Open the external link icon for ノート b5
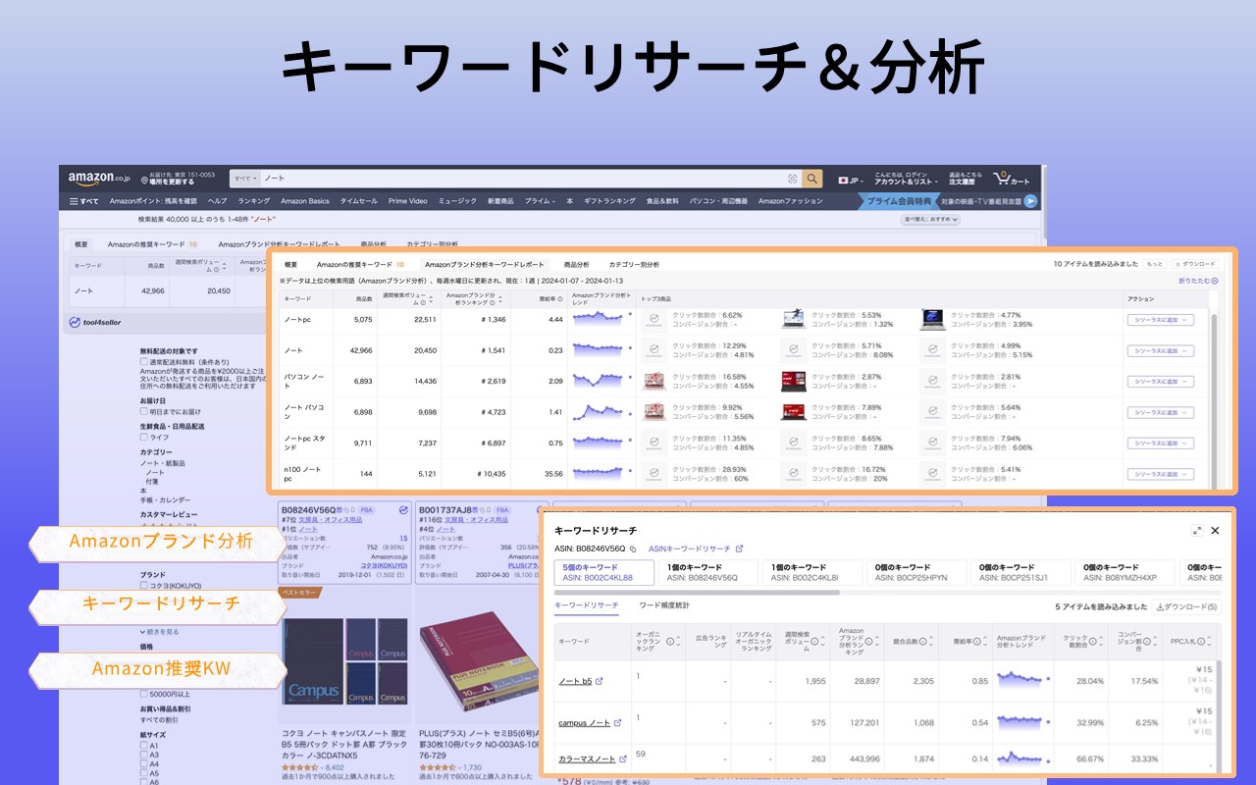The image size is (1256, 785). pos(600,681)
